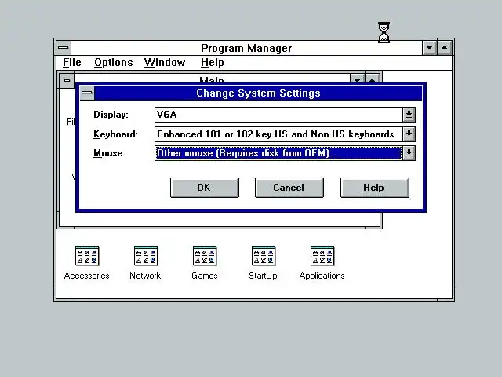Image resolution: width=502 pixels, height=377 pixels.
Task: Open the File menu
Action: click(71, 62)
